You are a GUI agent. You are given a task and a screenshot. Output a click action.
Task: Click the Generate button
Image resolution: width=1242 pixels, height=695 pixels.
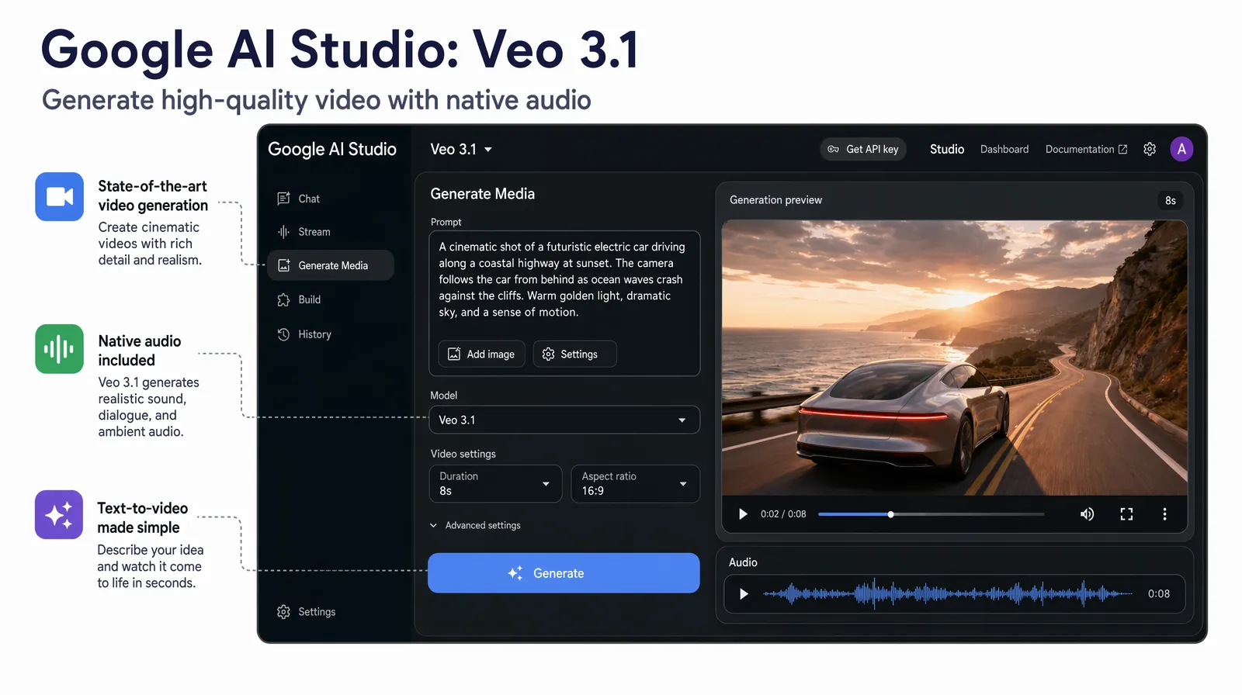(564, 573)
